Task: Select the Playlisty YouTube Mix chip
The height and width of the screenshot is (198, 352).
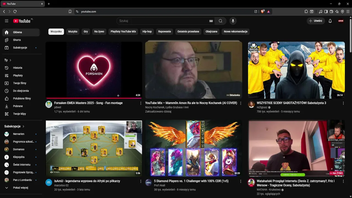Action: point(123,32)
